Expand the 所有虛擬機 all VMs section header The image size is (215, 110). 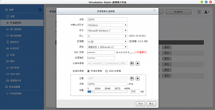[13, 87]
